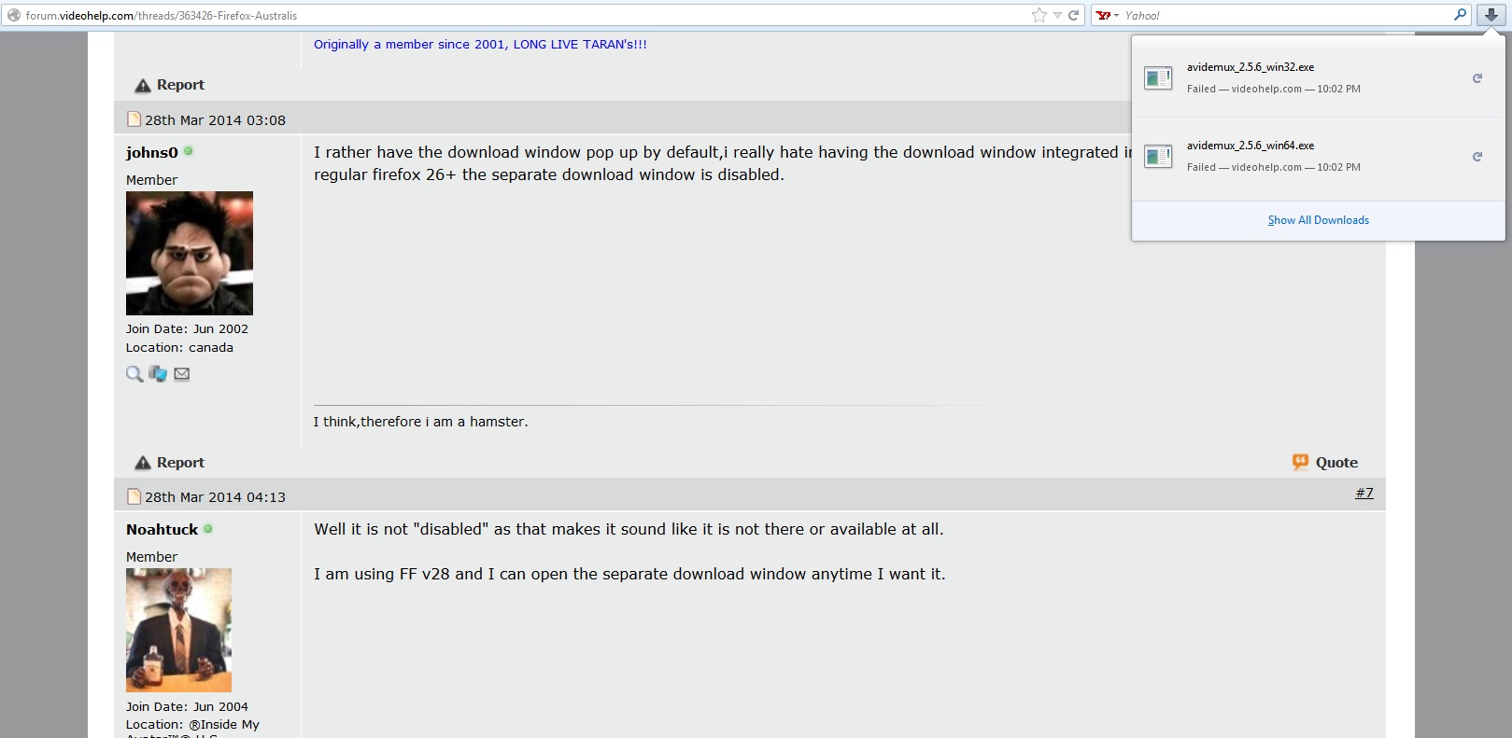Click Noahtuck's skeleton avatar image
The height and width of the screenshot is (738, 1512).
pyautogui.click(x=178, y=630)
